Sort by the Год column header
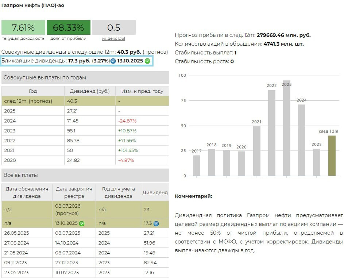The height and width of the screenshot is (280, 348). pos(33,91)
